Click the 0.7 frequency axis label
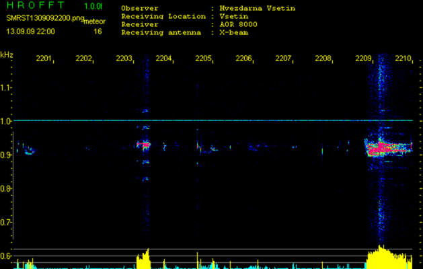Screen dimensions: 423x269 click(x=7, y=222)
